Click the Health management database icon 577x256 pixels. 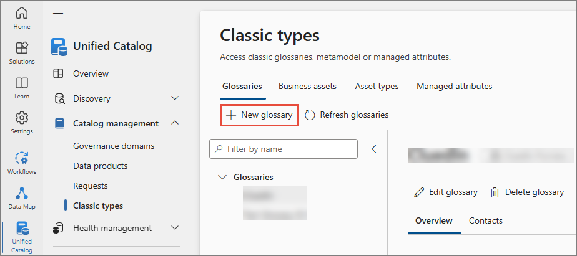tap(59, 228)
